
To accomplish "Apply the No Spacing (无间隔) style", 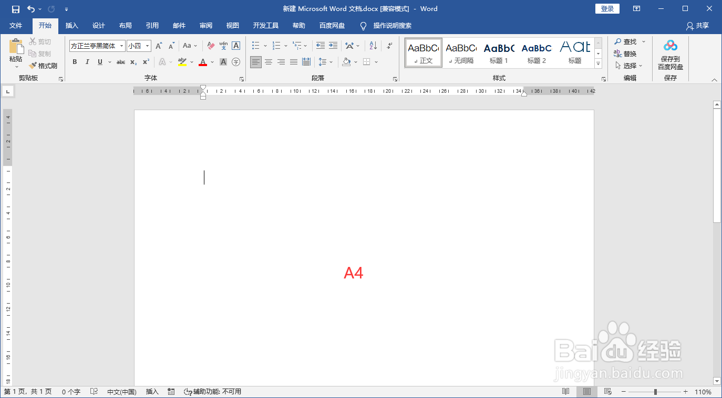I will pos(461,52).
